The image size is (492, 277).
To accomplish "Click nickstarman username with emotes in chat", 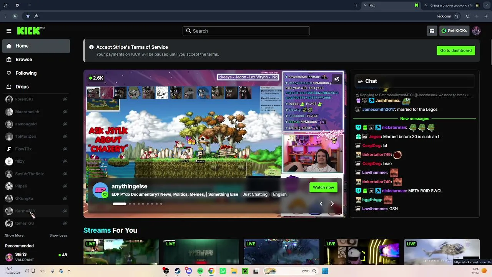I will tap(394, 128).
